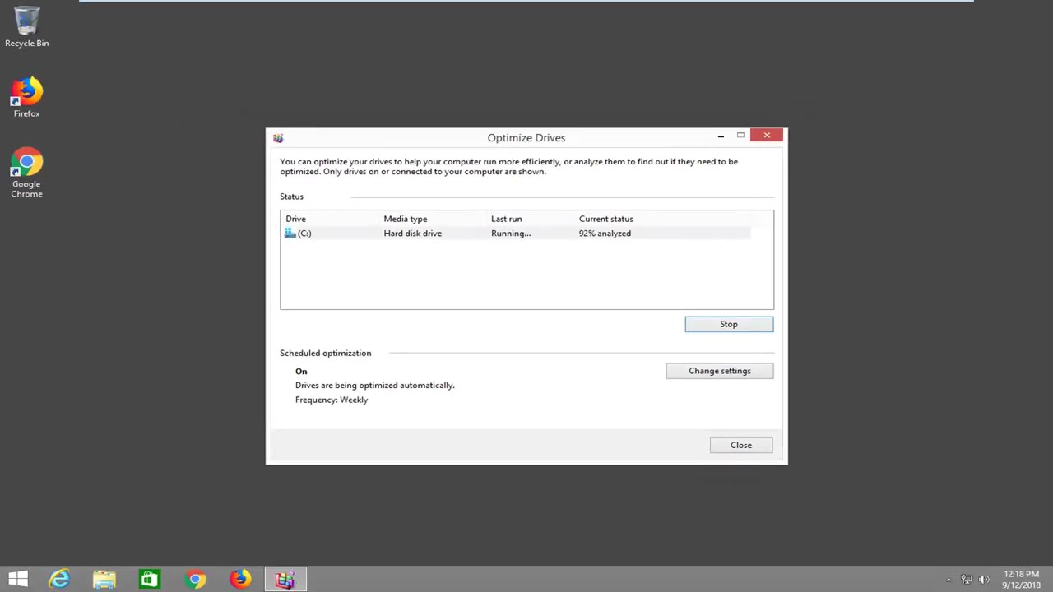Show hidden system tray icons
The width and height of the screenshot is (1053, 592).
949,580
